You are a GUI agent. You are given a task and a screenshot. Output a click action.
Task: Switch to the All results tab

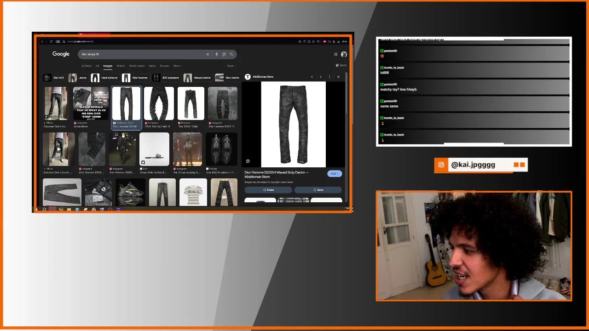tap(98, 66)
